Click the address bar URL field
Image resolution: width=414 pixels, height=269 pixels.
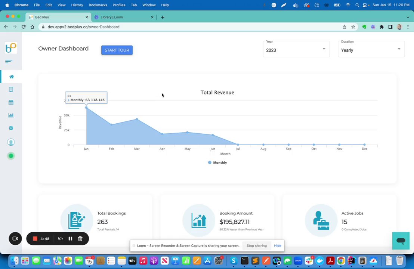(x=190, y=27)
